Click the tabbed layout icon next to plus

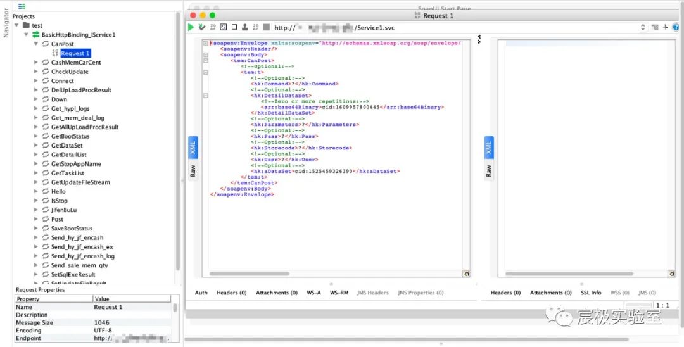tap(655, 27)
